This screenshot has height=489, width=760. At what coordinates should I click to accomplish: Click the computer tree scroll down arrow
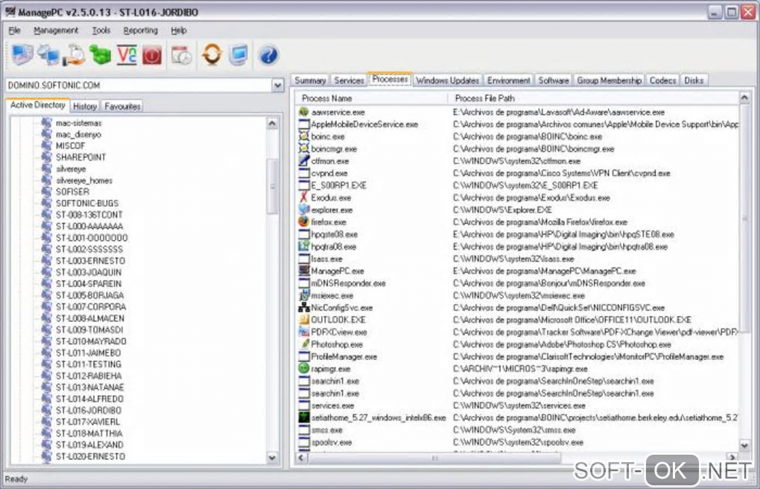pyautogui.click(x=273, y=457)
